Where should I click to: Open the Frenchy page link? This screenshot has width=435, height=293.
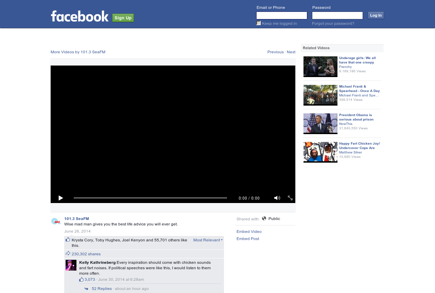(x=346, y=67)
